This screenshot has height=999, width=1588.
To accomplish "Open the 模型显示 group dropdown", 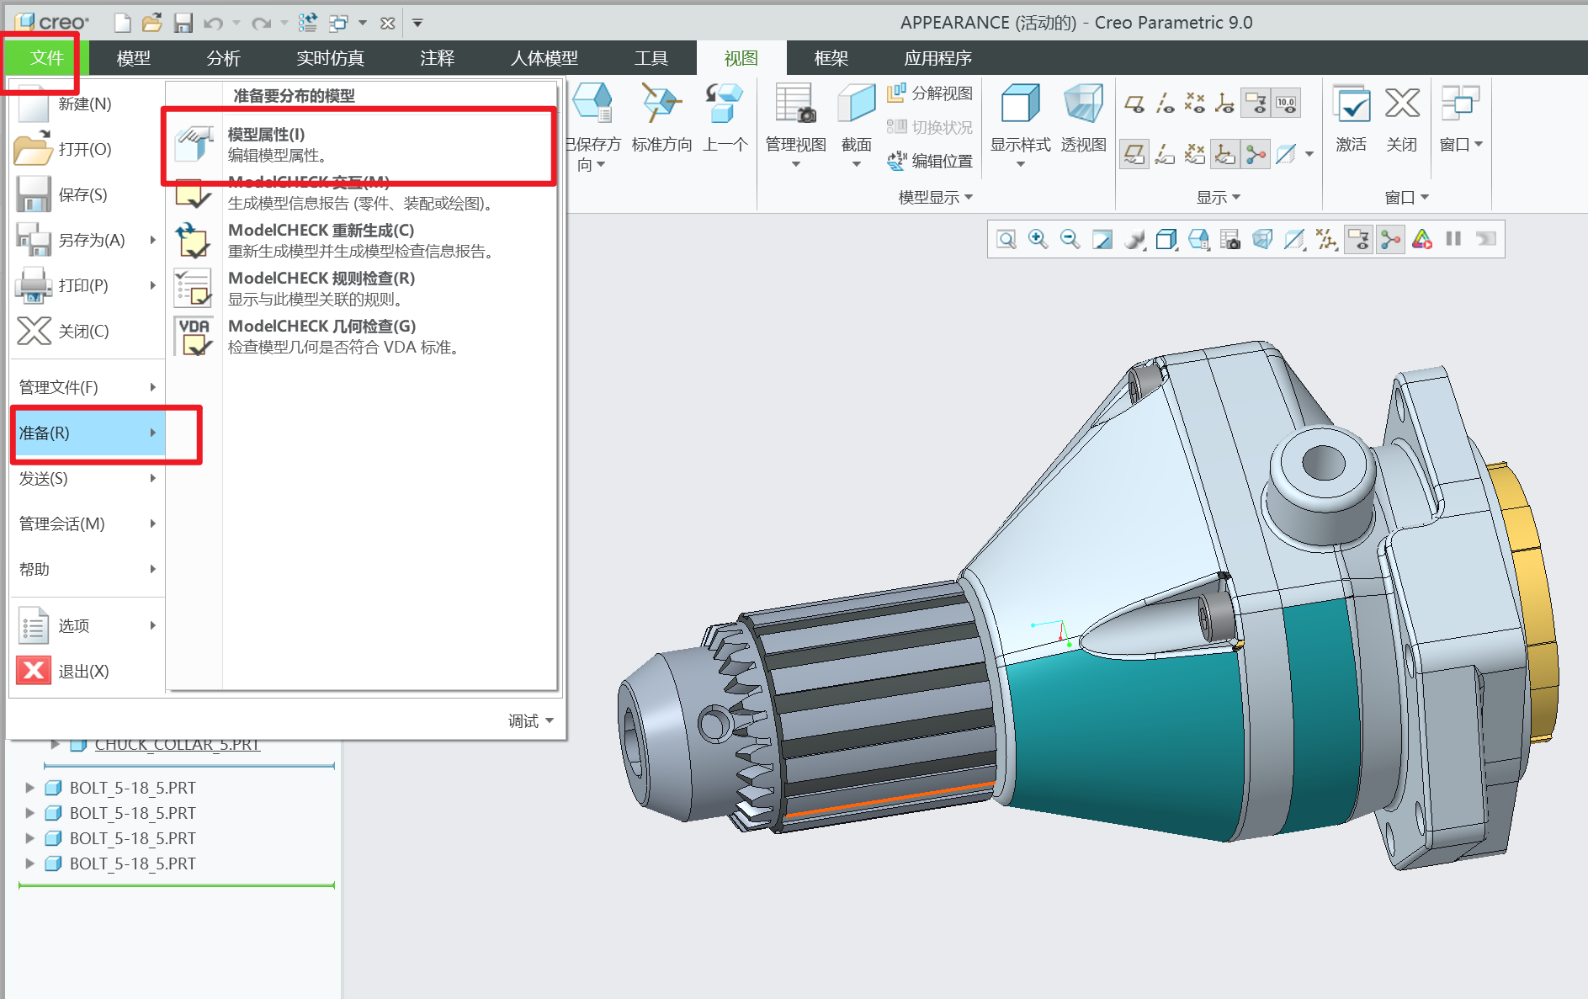I will click(935, 197).
